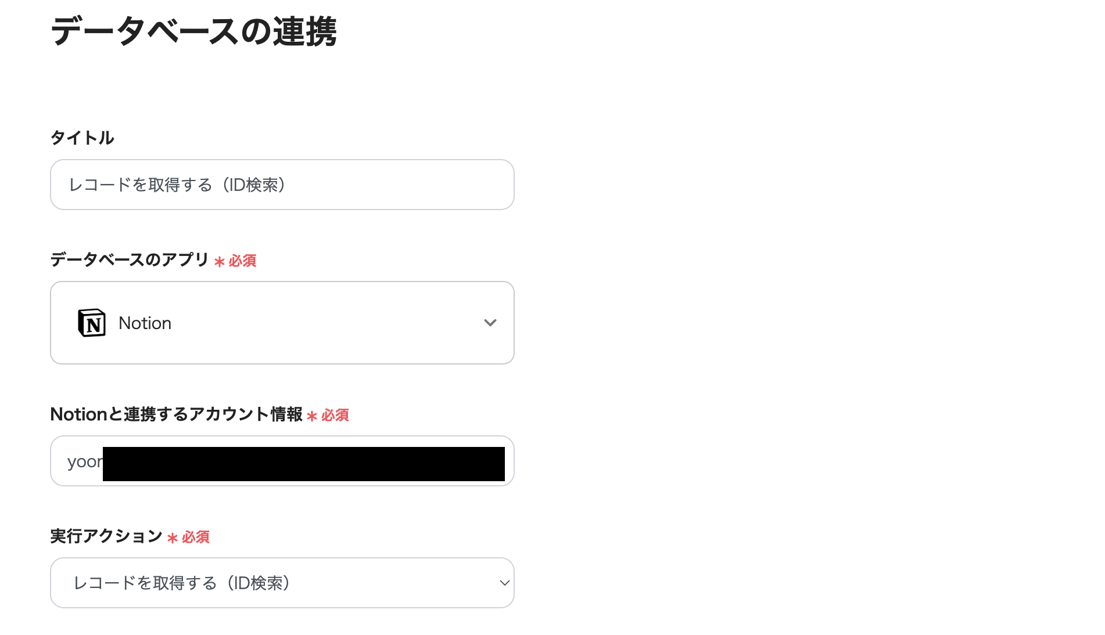Screen dimensions: 1105x635
Task: Click the Notionと連携するアカウント情報 label
Action: pos(176,414)
